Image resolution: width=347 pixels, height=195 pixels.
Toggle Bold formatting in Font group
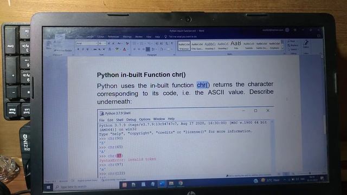78,49
